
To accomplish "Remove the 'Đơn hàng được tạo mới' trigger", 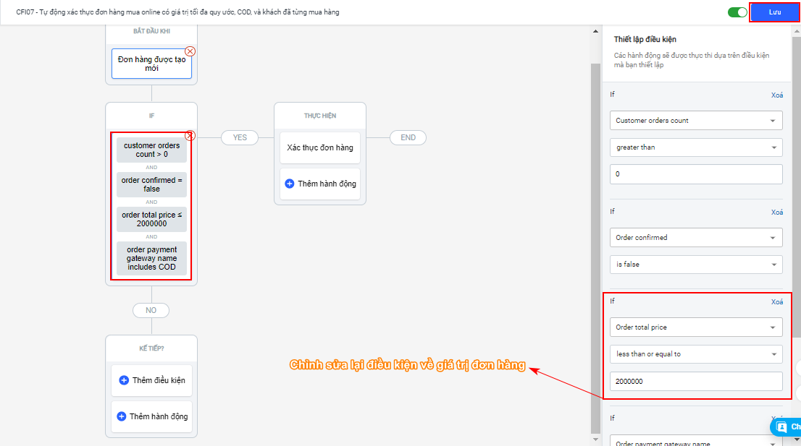I will click(x=190, y=51).
